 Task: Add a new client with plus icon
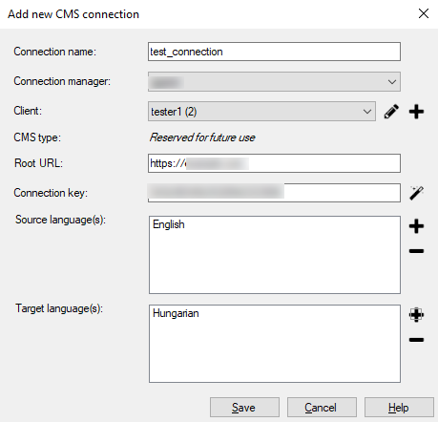[x=416, y=112]
